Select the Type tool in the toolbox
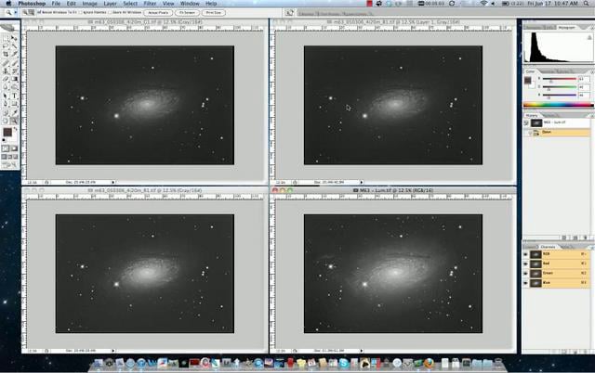 coord(15,96)
